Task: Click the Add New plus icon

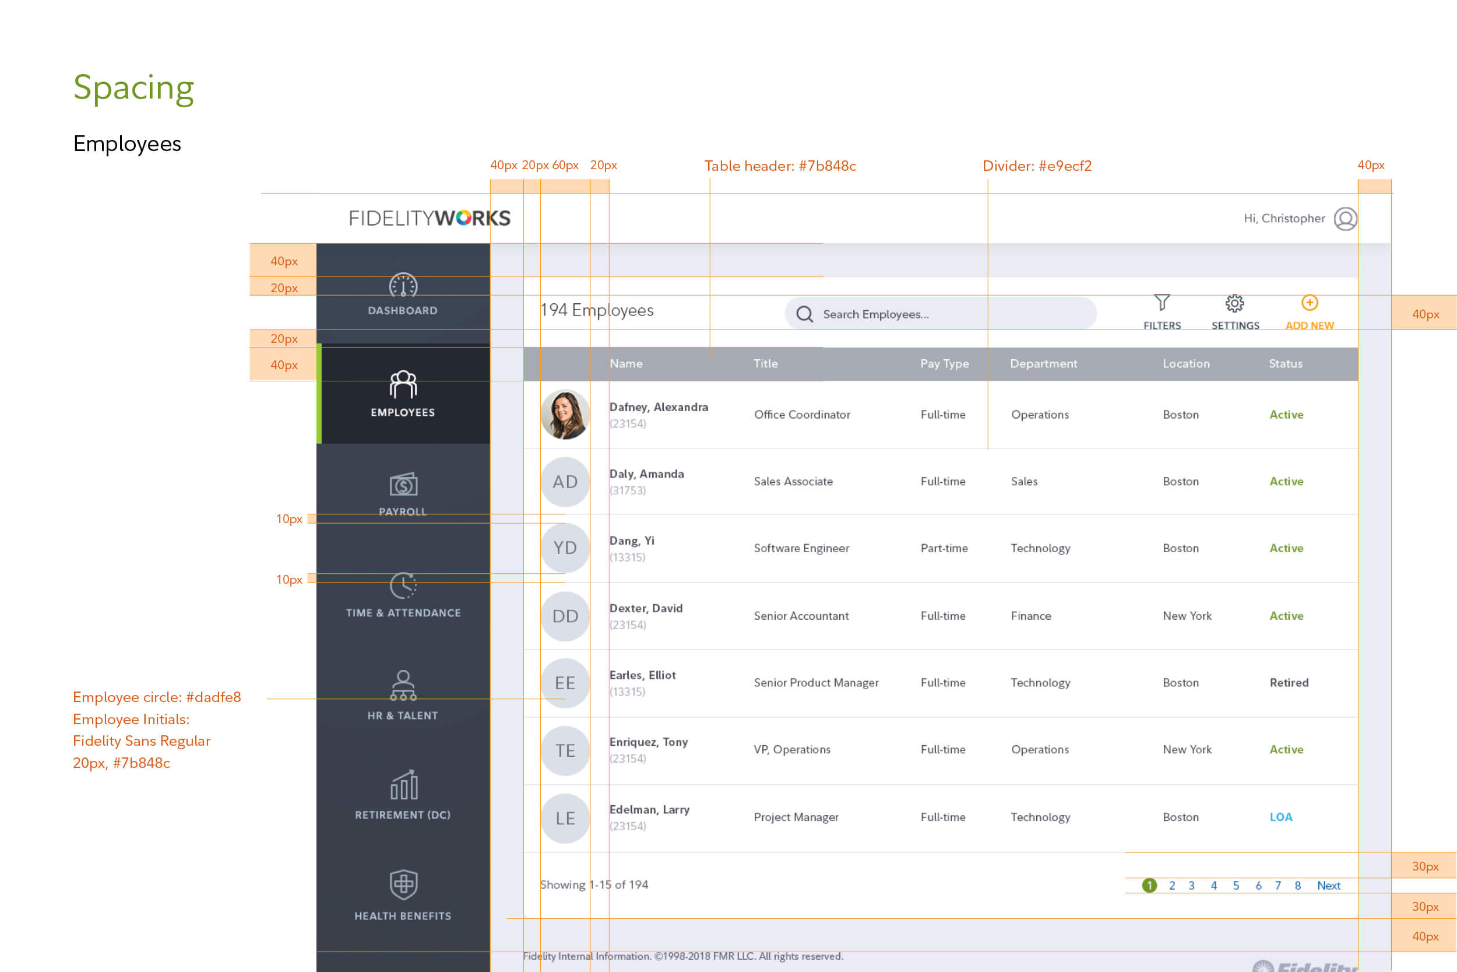Action: (x=1310, y=303)
